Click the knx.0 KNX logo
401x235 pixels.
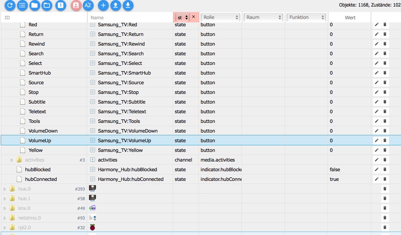pos(93,208)
